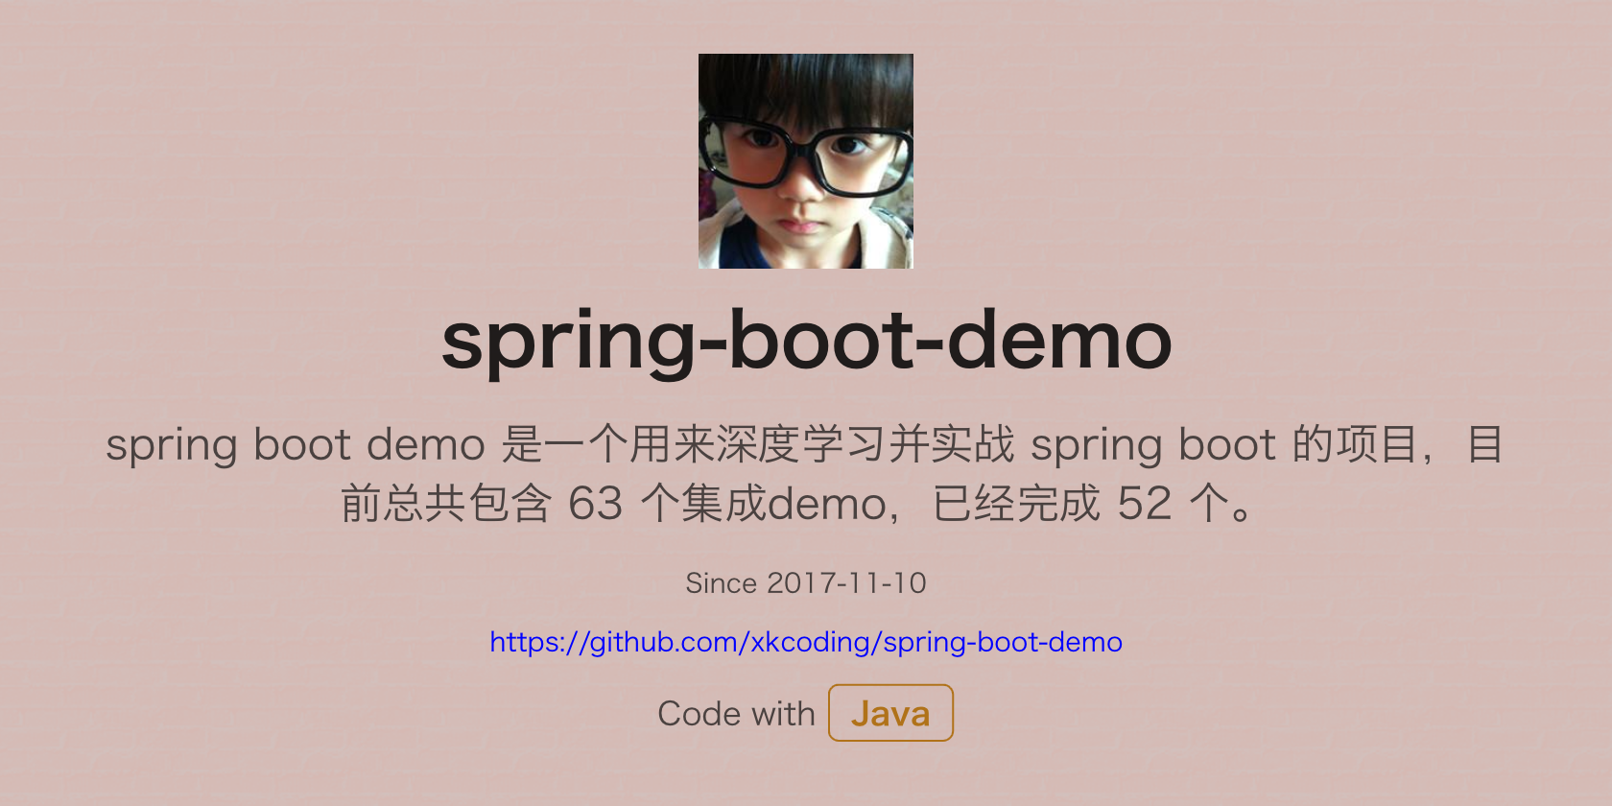Open the github.com/xkcoding/spring-boot-demo link

(806, 642)
